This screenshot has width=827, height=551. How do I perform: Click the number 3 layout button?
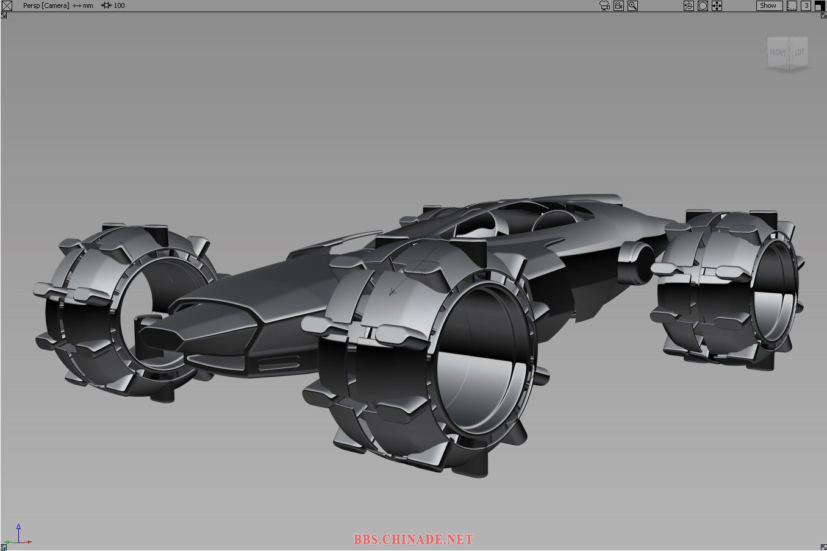pyautogui.click(x=806, y=5)
